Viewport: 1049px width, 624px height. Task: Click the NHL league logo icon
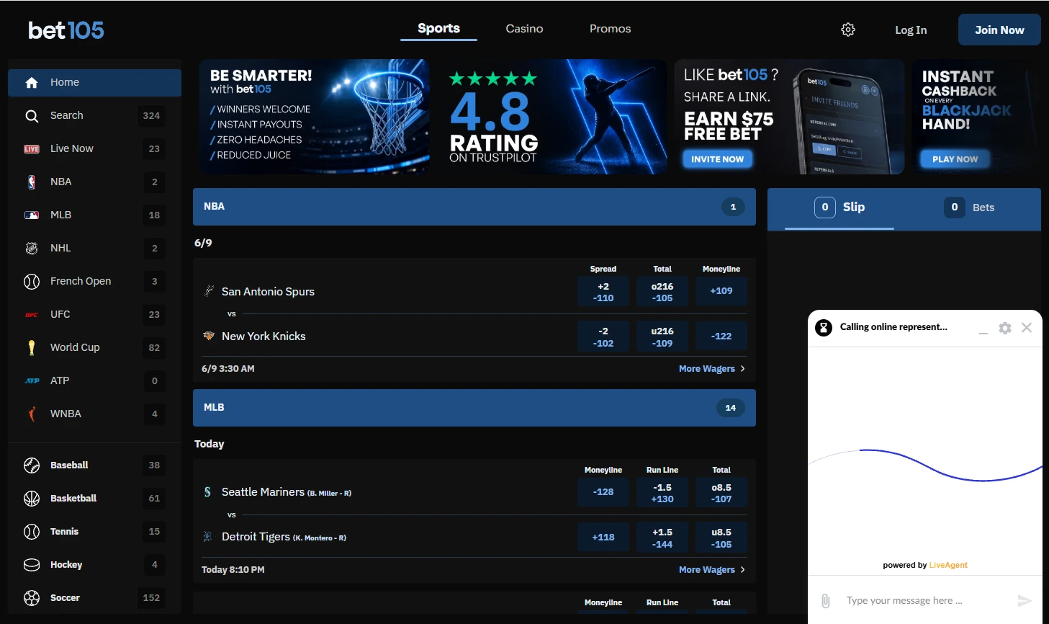32,249
